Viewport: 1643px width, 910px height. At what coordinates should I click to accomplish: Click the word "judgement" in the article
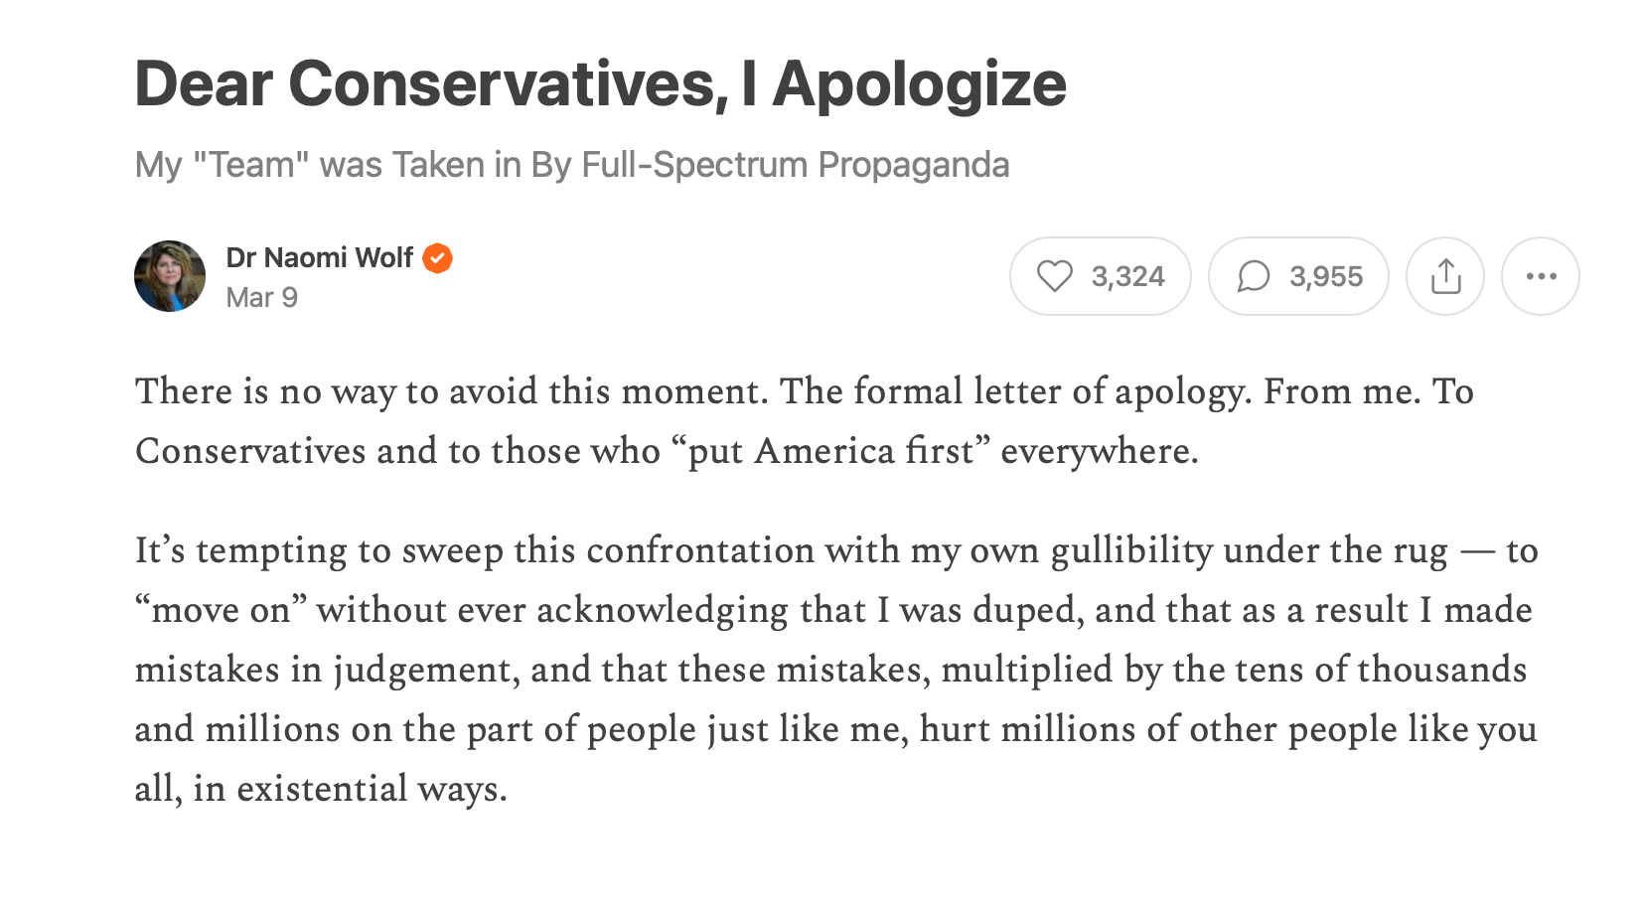(x=425, y=670)
